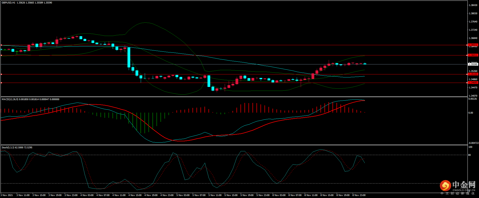479x198 pixels.
Task: Click the 3 Nov 11:00 time label
Action: coord(23,195)
